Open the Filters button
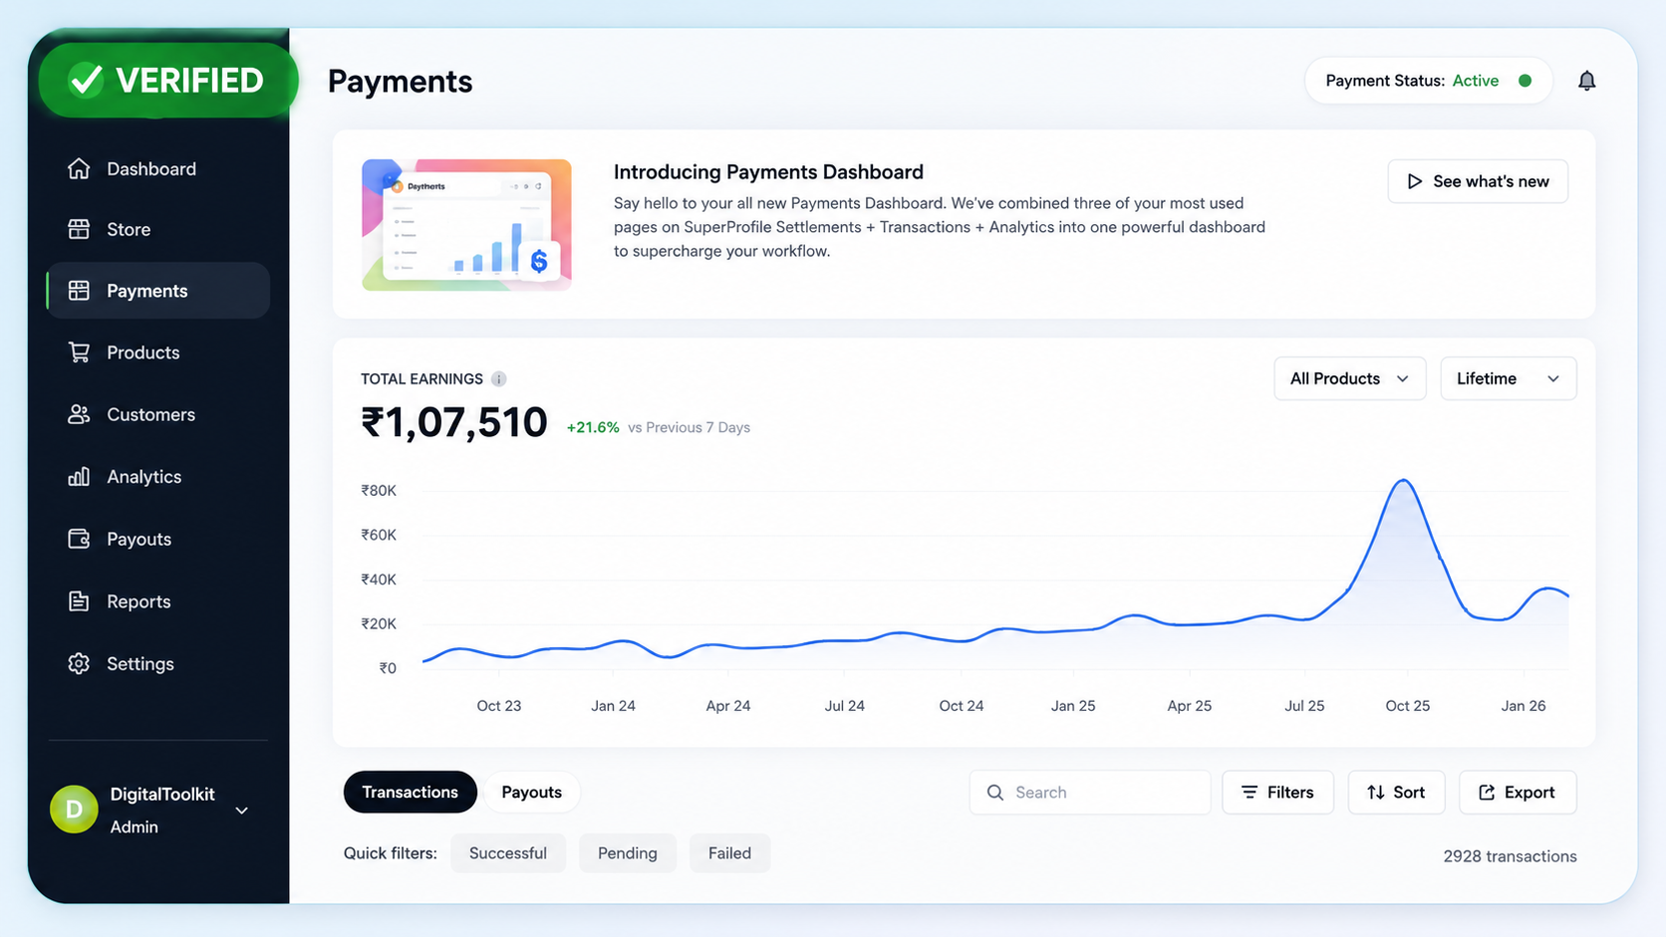Viewport: 1666px width, 937px height. pos(1277,793)
